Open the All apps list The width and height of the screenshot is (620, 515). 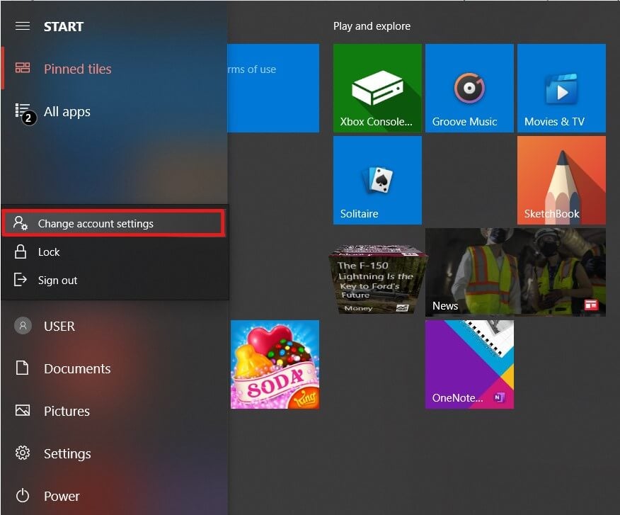114,112
